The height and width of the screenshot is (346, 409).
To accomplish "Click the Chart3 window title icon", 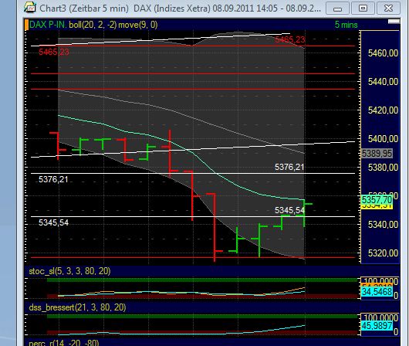I will (x=30, y=7).
